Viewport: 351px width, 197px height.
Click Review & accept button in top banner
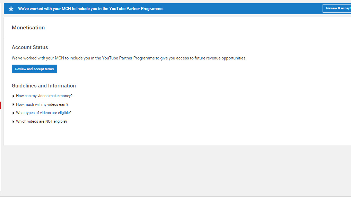(x=337, y=9)
